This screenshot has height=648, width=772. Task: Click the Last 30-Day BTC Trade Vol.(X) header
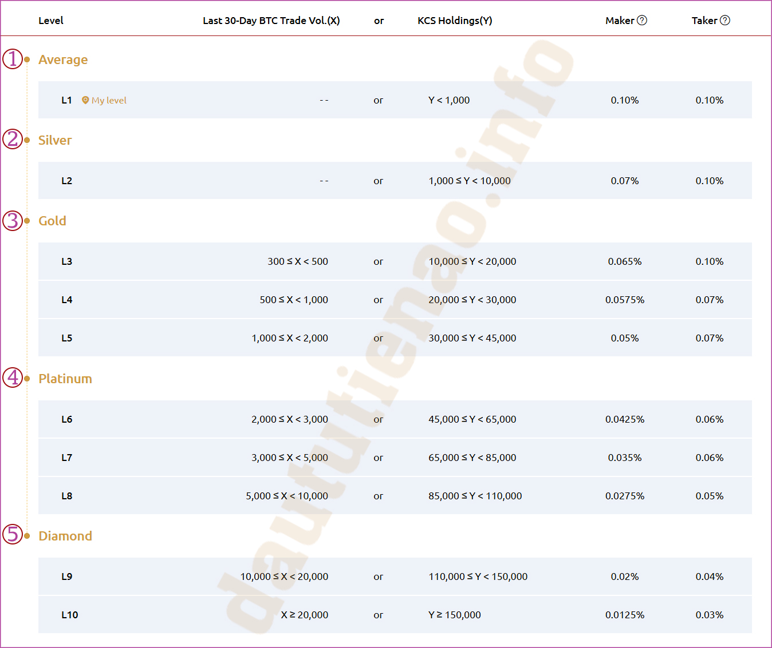tap(271, 21)
